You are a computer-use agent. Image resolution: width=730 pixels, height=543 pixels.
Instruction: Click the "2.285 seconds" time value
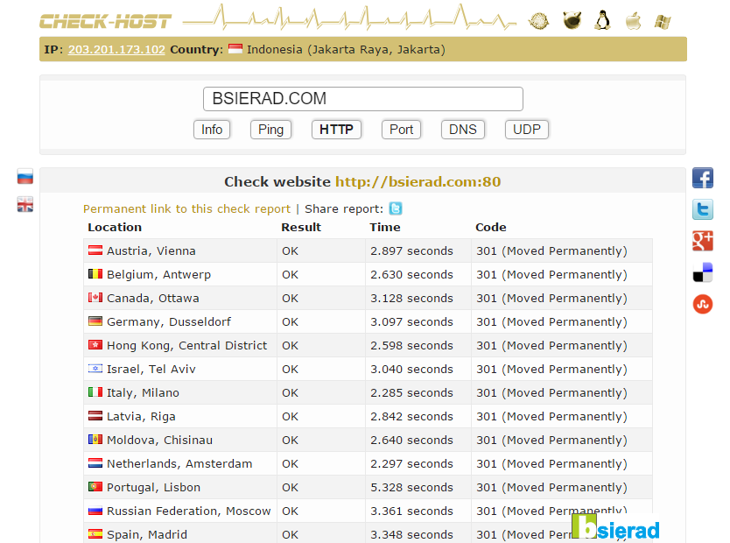click(411, 392)
